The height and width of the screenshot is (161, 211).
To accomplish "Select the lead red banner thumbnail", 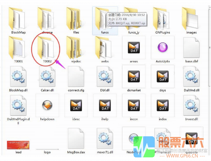I will pyautogui.click(x=18, y=145).
